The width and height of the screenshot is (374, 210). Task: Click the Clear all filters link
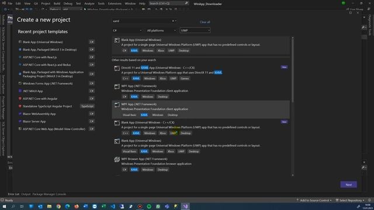[x=205, y=22]
